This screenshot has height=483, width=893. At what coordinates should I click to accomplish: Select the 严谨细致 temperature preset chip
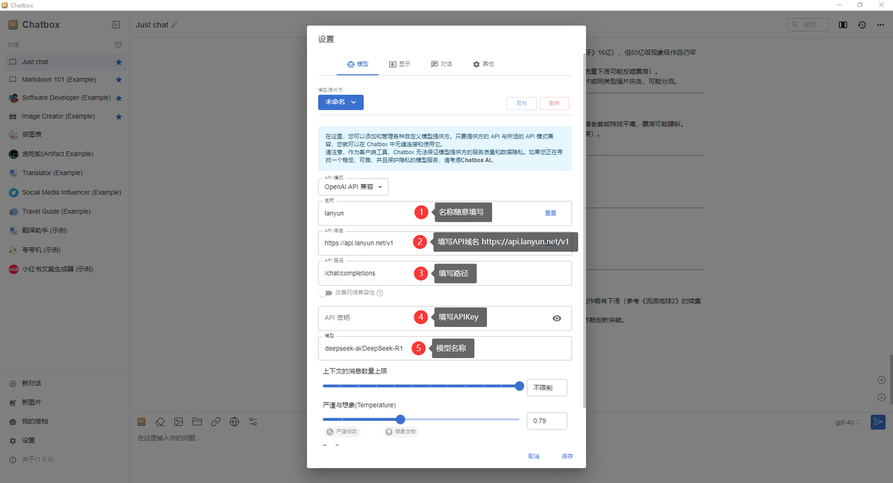pos(343,432)
